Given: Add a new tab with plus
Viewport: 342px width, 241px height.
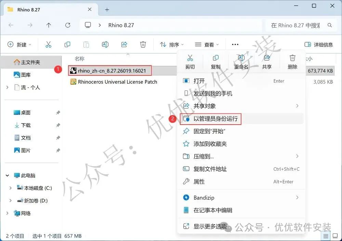Looking at the screenshot, I should click(107, 10).
